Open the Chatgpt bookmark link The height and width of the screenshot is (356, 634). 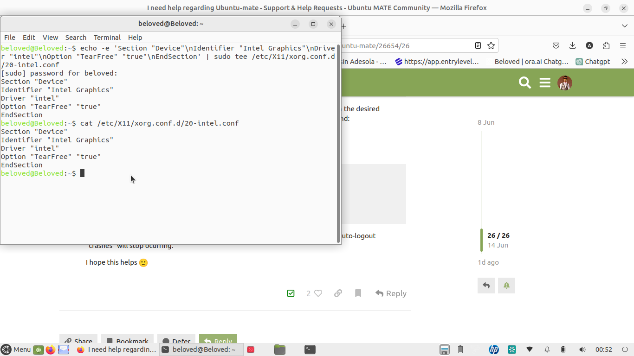[593, 62]
